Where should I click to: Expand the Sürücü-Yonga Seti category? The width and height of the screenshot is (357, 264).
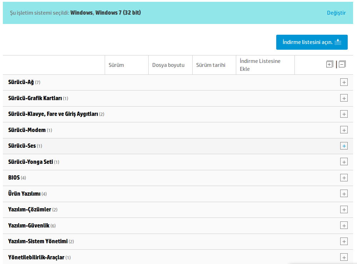[344, 162]
